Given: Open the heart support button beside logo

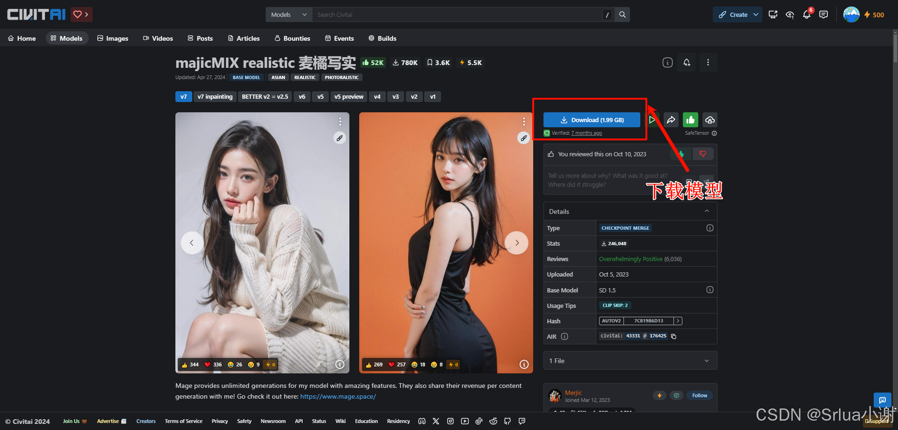Looking at the screenshot, I should tap(81, 15).
